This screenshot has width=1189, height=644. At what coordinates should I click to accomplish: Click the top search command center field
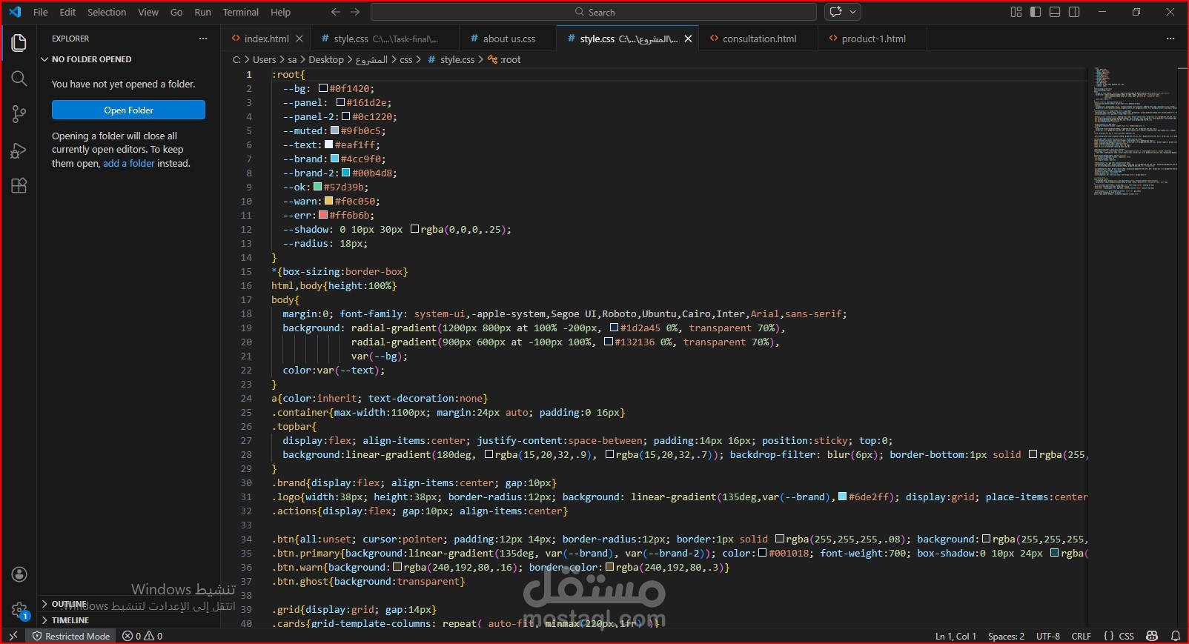pos(594,12)
